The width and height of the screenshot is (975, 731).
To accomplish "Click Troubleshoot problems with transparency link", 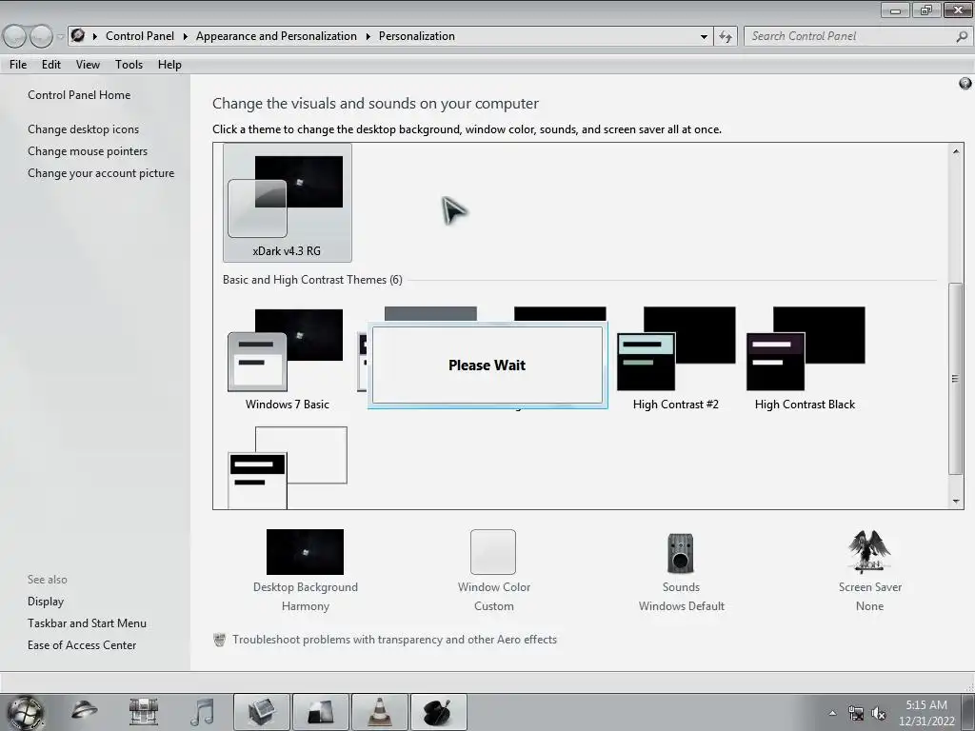I will [x=394, y=640].
